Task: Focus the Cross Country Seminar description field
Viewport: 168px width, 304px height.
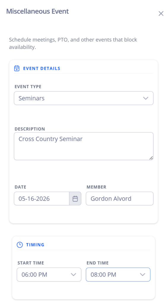Action: click(x=84, y=146)
